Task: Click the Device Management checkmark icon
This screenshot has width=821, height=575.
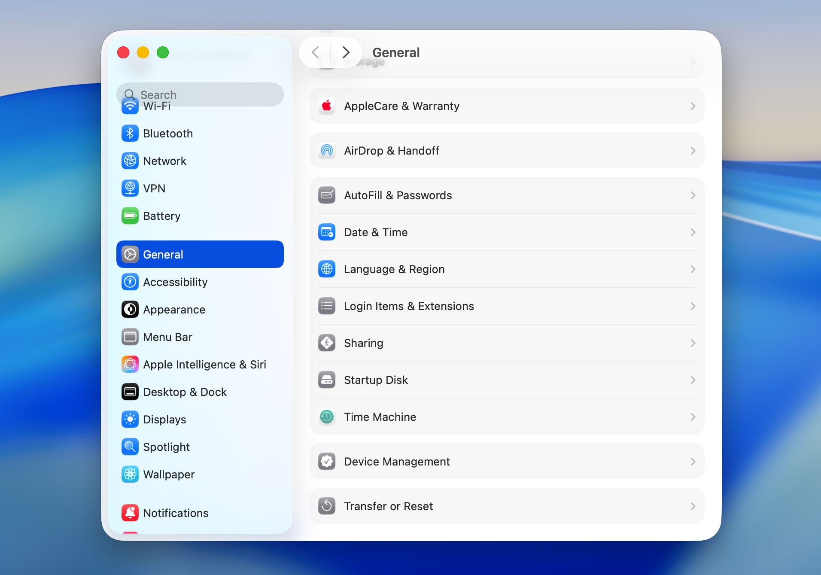Action: click(327, 462)
